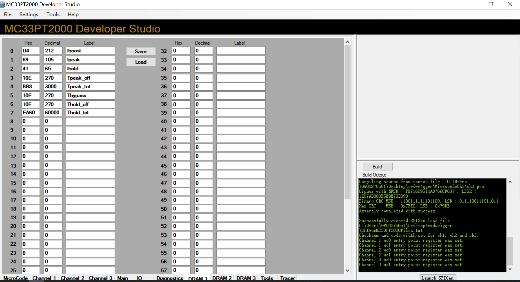Click the Tbypass label field
520x282 pixels.
click(x=90, y=96)
